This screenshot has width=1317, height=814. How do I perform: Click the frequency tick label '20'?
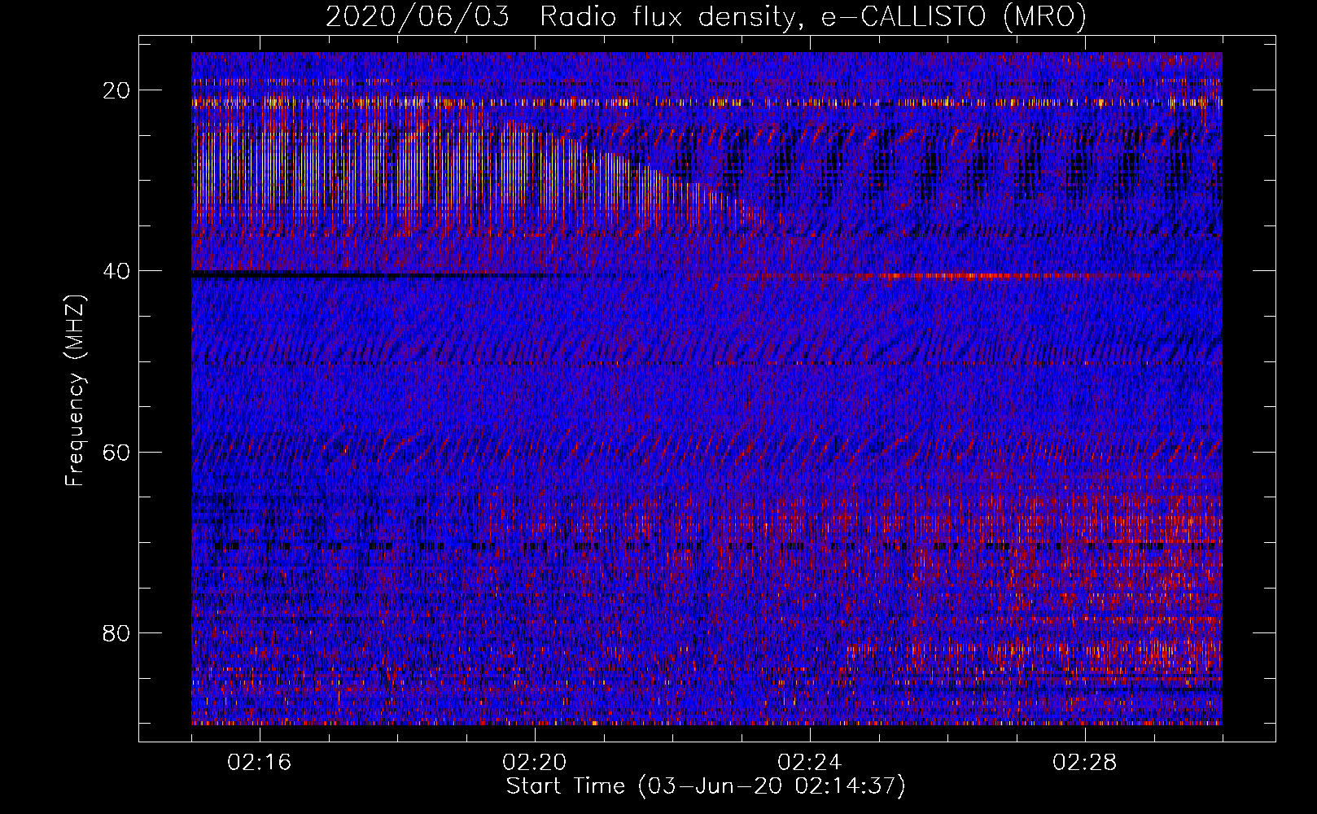click(117, 90)
